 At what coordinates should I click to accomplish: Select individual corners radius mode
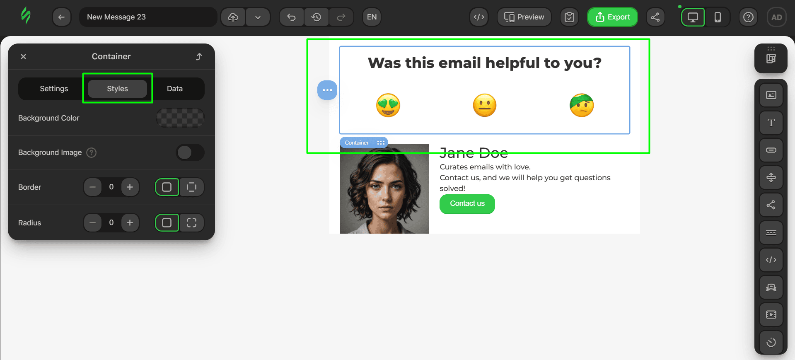191,223
